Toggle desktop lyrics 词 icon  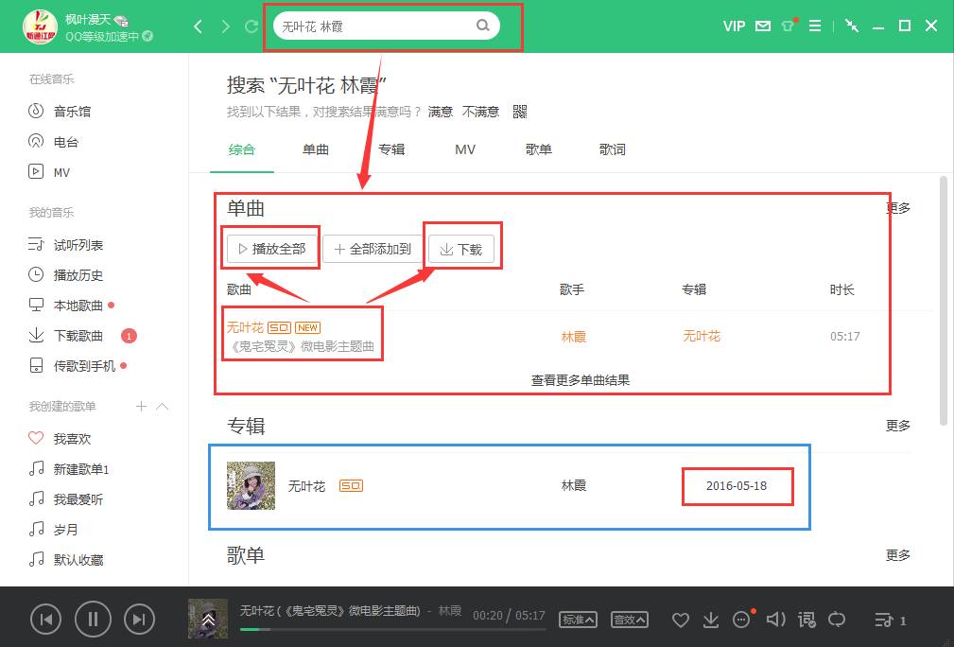[x=807, y=620]
